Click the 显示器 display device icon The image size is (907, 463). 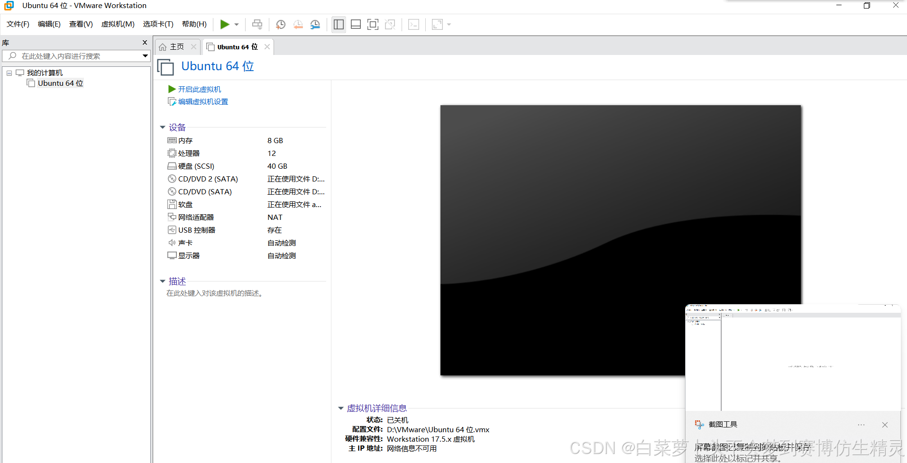[x=172, y=255]
